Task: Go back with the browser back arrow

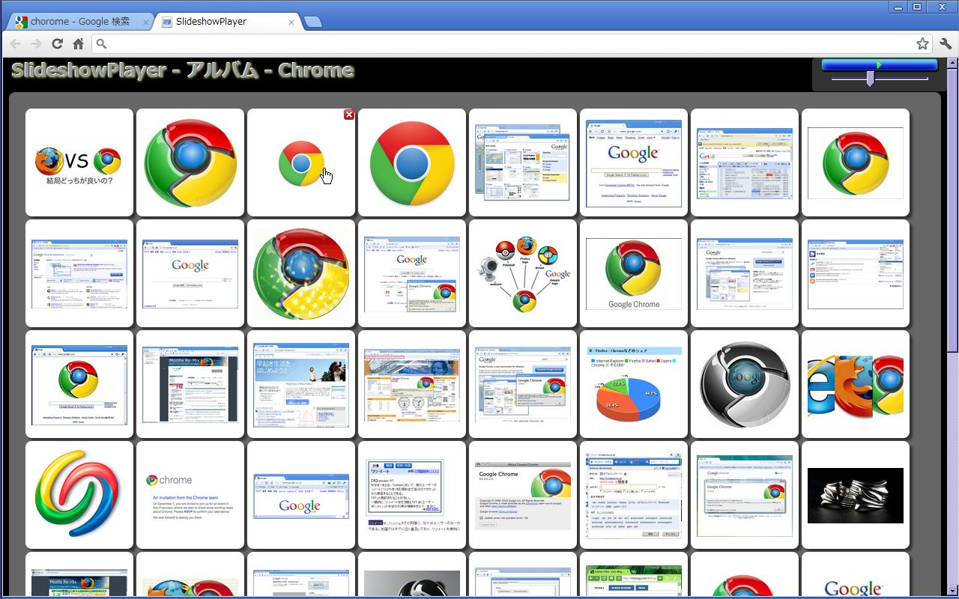Action: pos(15,43)
